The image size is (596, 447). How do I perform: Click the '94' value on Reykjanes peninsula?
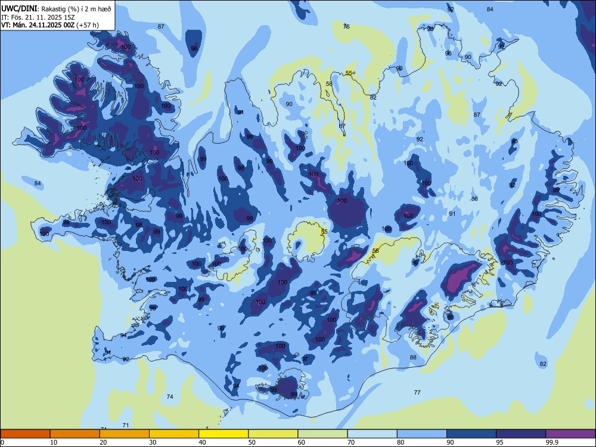(123, 335)
